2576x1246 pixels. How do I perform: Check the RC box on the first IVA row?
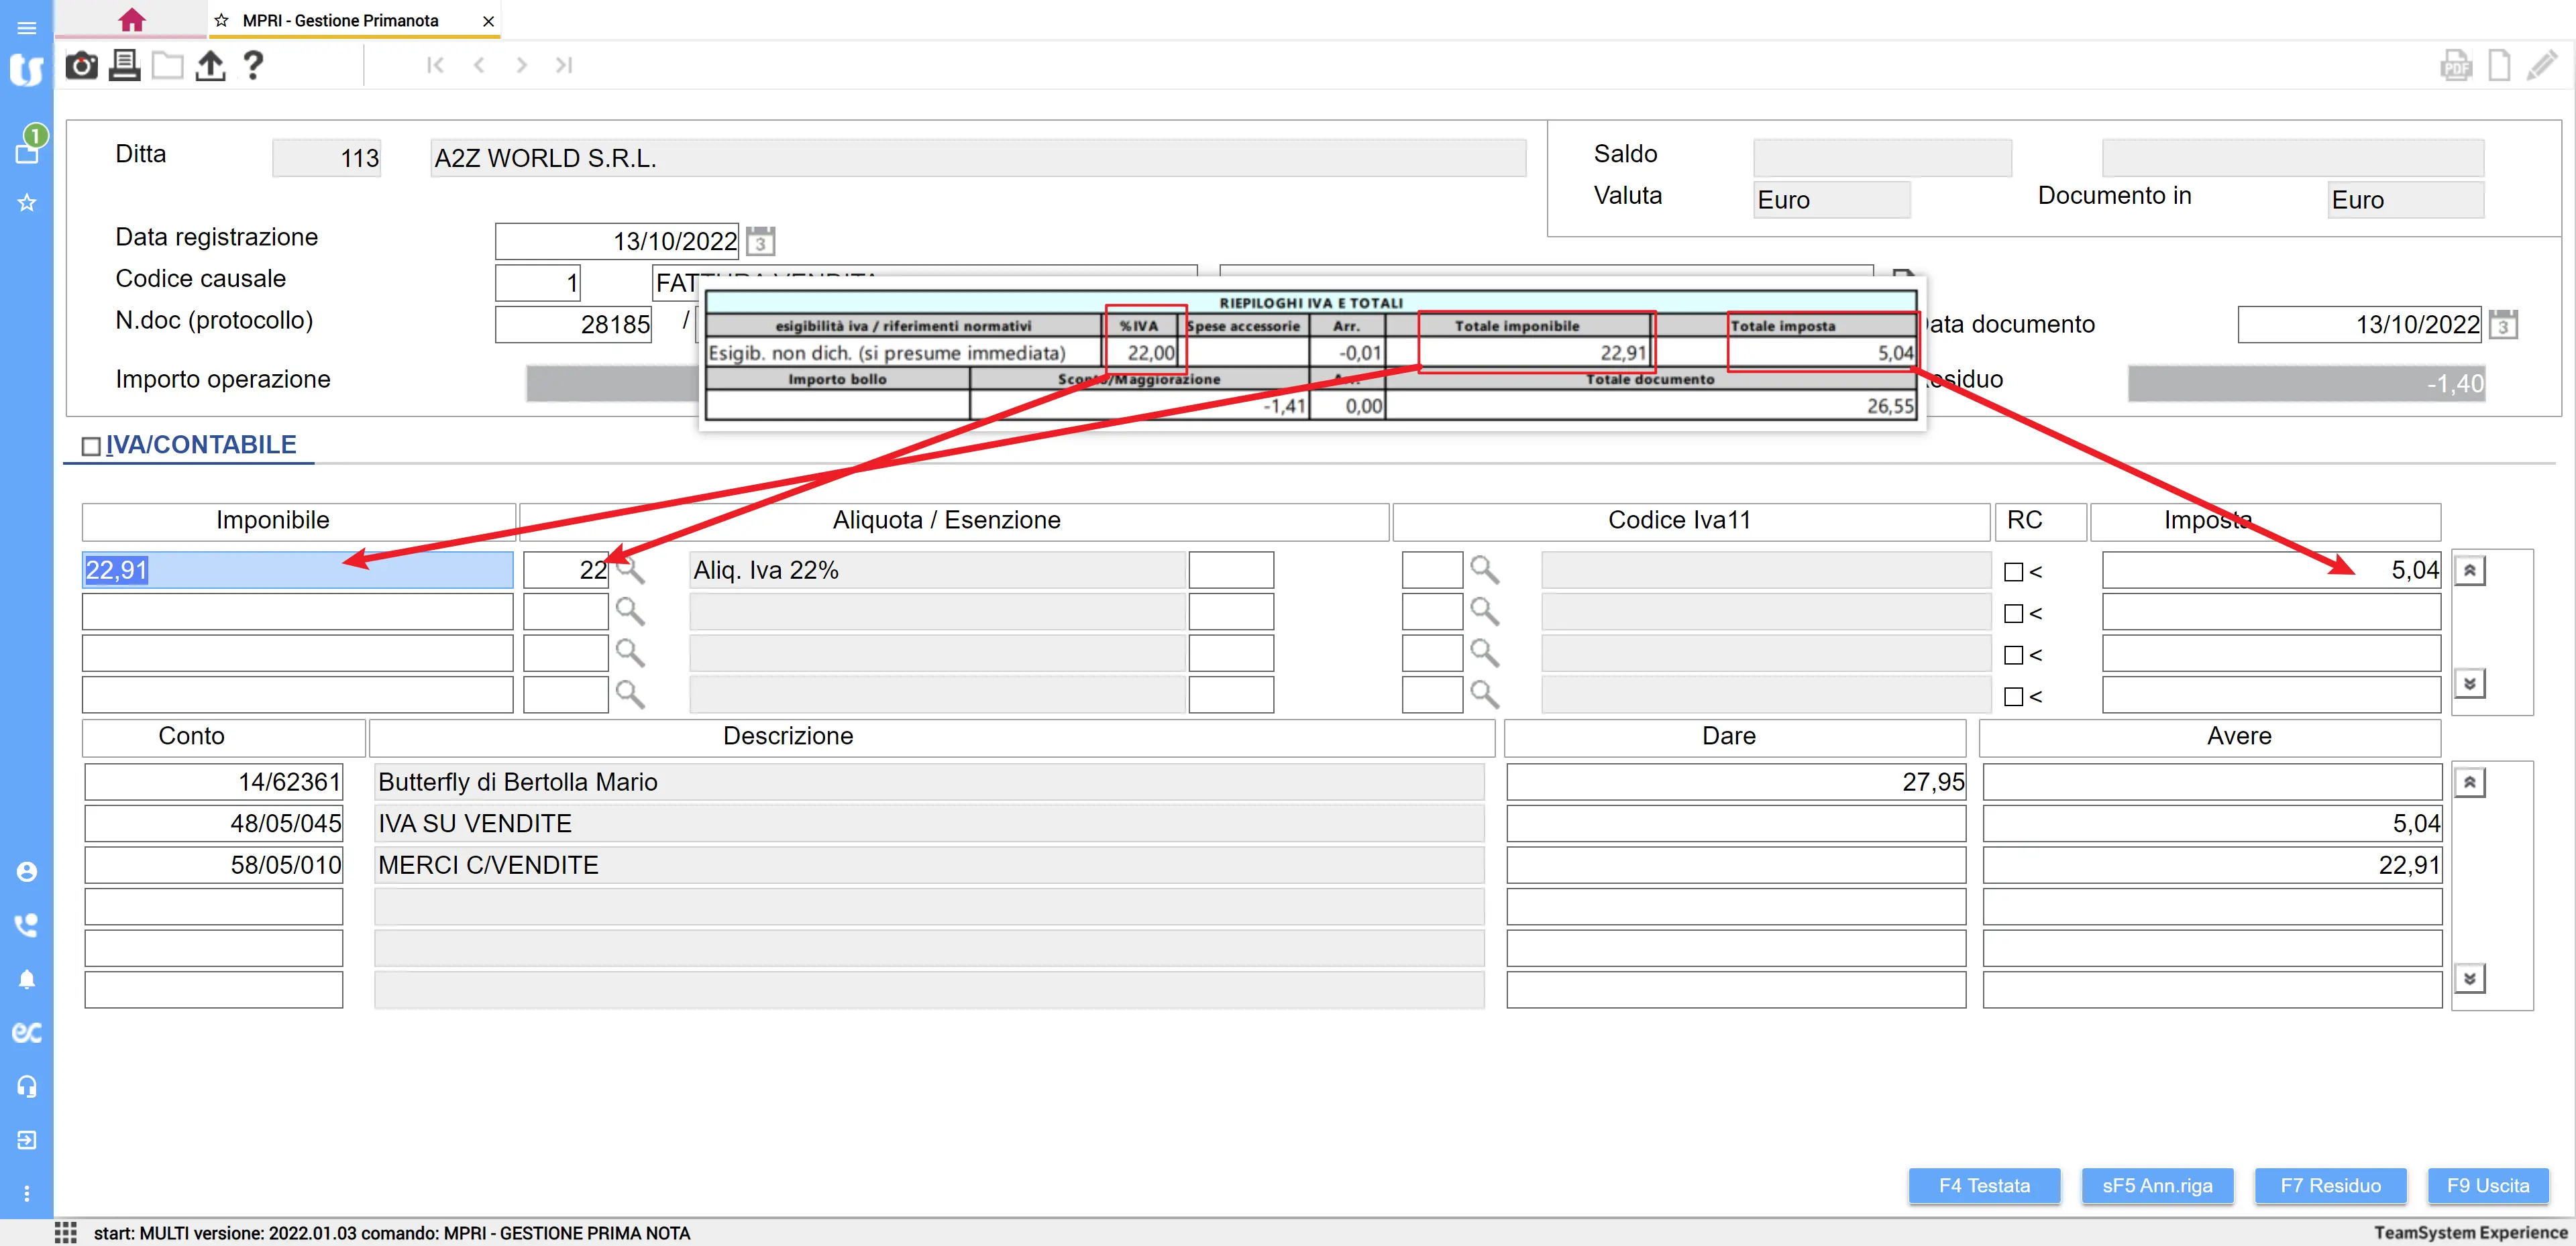click(x=2013, y=572)
